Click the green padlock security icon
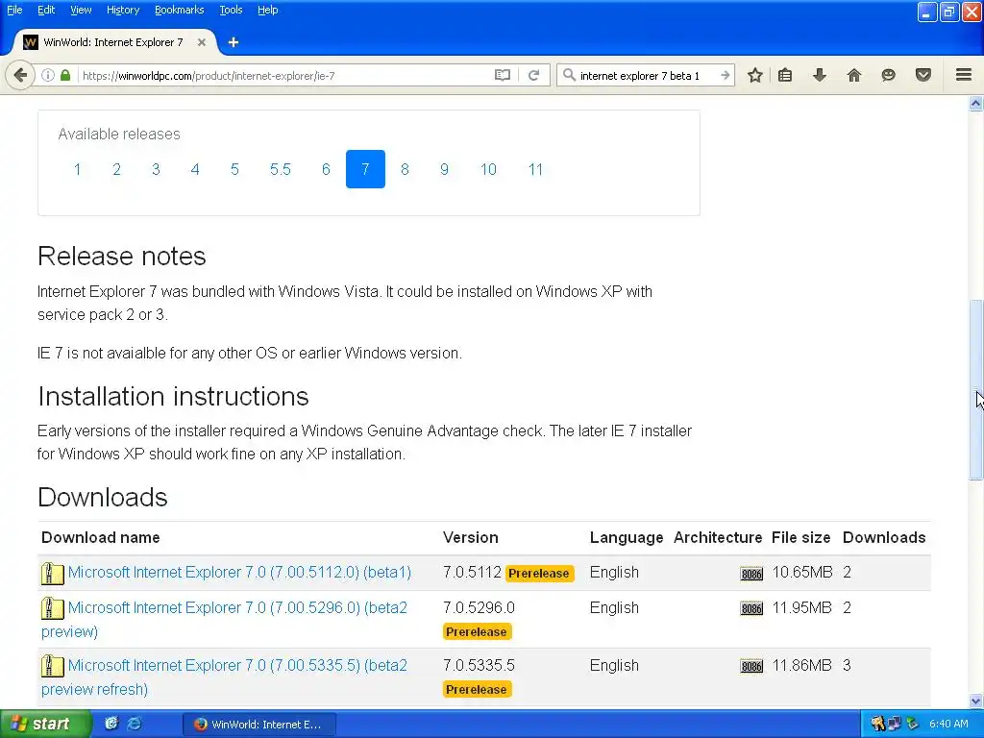This screenshot has height=738, width=984. pos(65,75)
